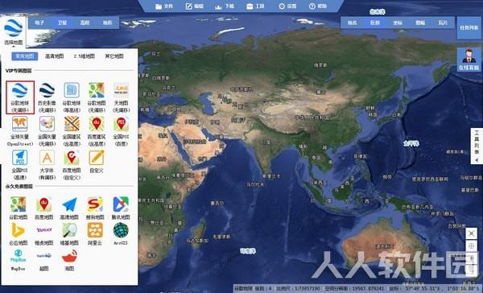The width and height of the screenshot is (483, 293).
Task: Select the MapBox map source icon
Action: pos(18,256)
